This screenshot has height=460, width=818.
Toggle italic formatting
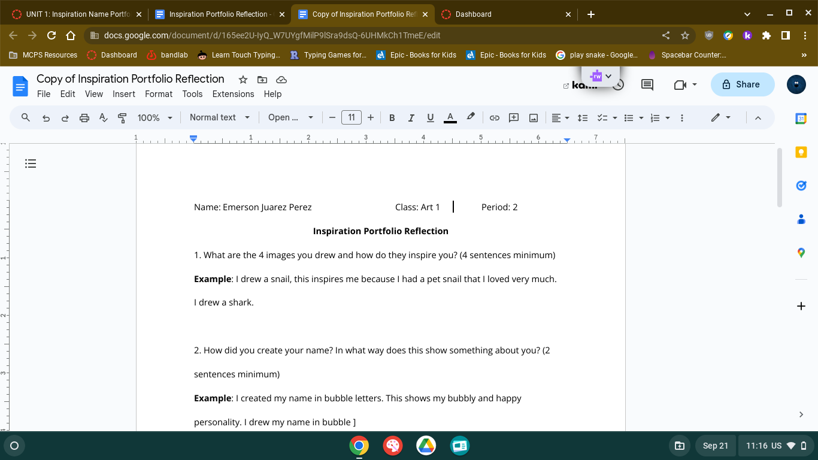[x=411, y=118]
